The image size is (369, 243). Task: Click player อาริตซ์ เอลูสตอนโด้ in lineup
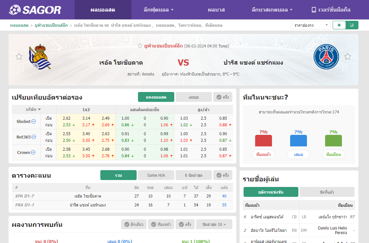267,217
